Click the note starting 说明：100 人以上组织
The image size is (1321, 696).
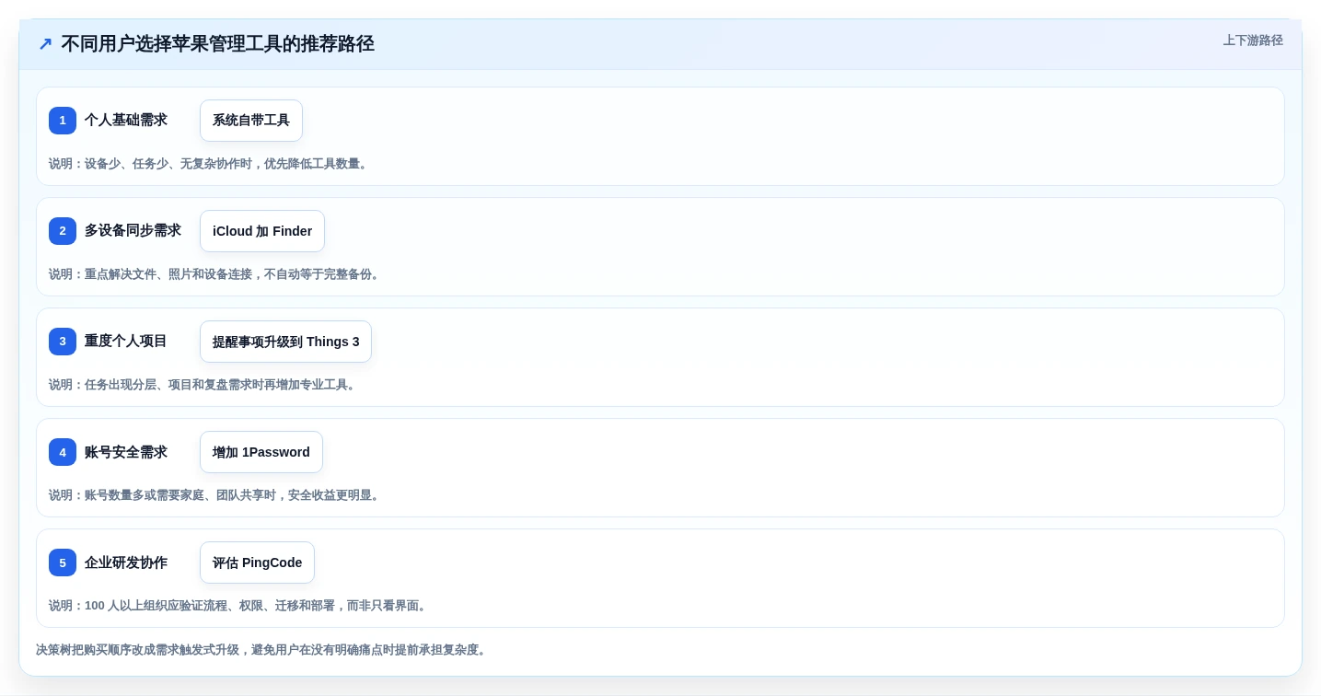coord(239,606)
